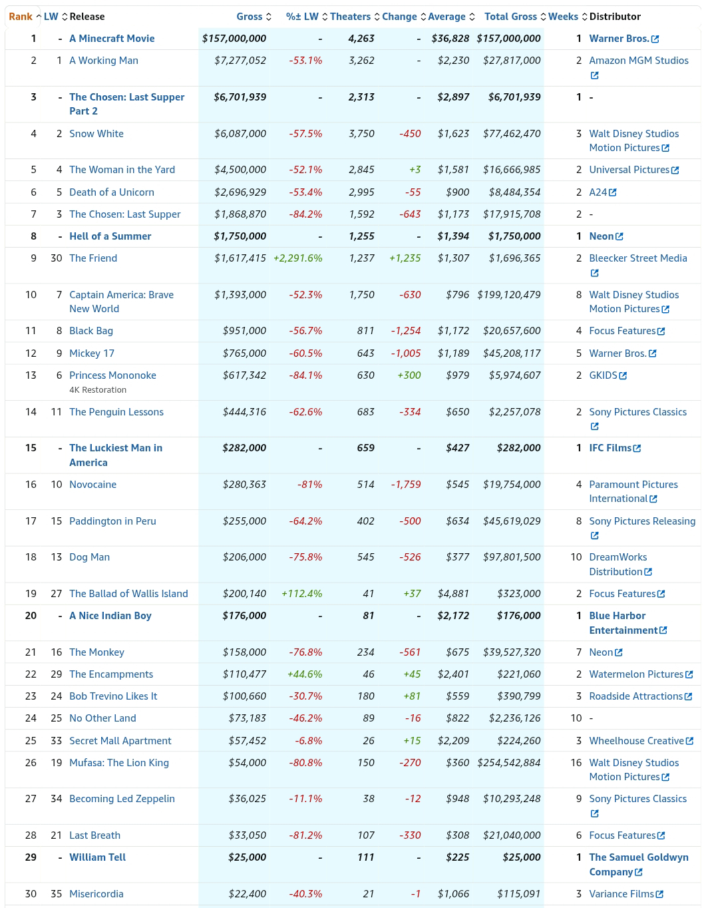The width and height of the screenshot is (704, 908).
Task: Open Death of a Unicorn link
Action: (112, 192)
